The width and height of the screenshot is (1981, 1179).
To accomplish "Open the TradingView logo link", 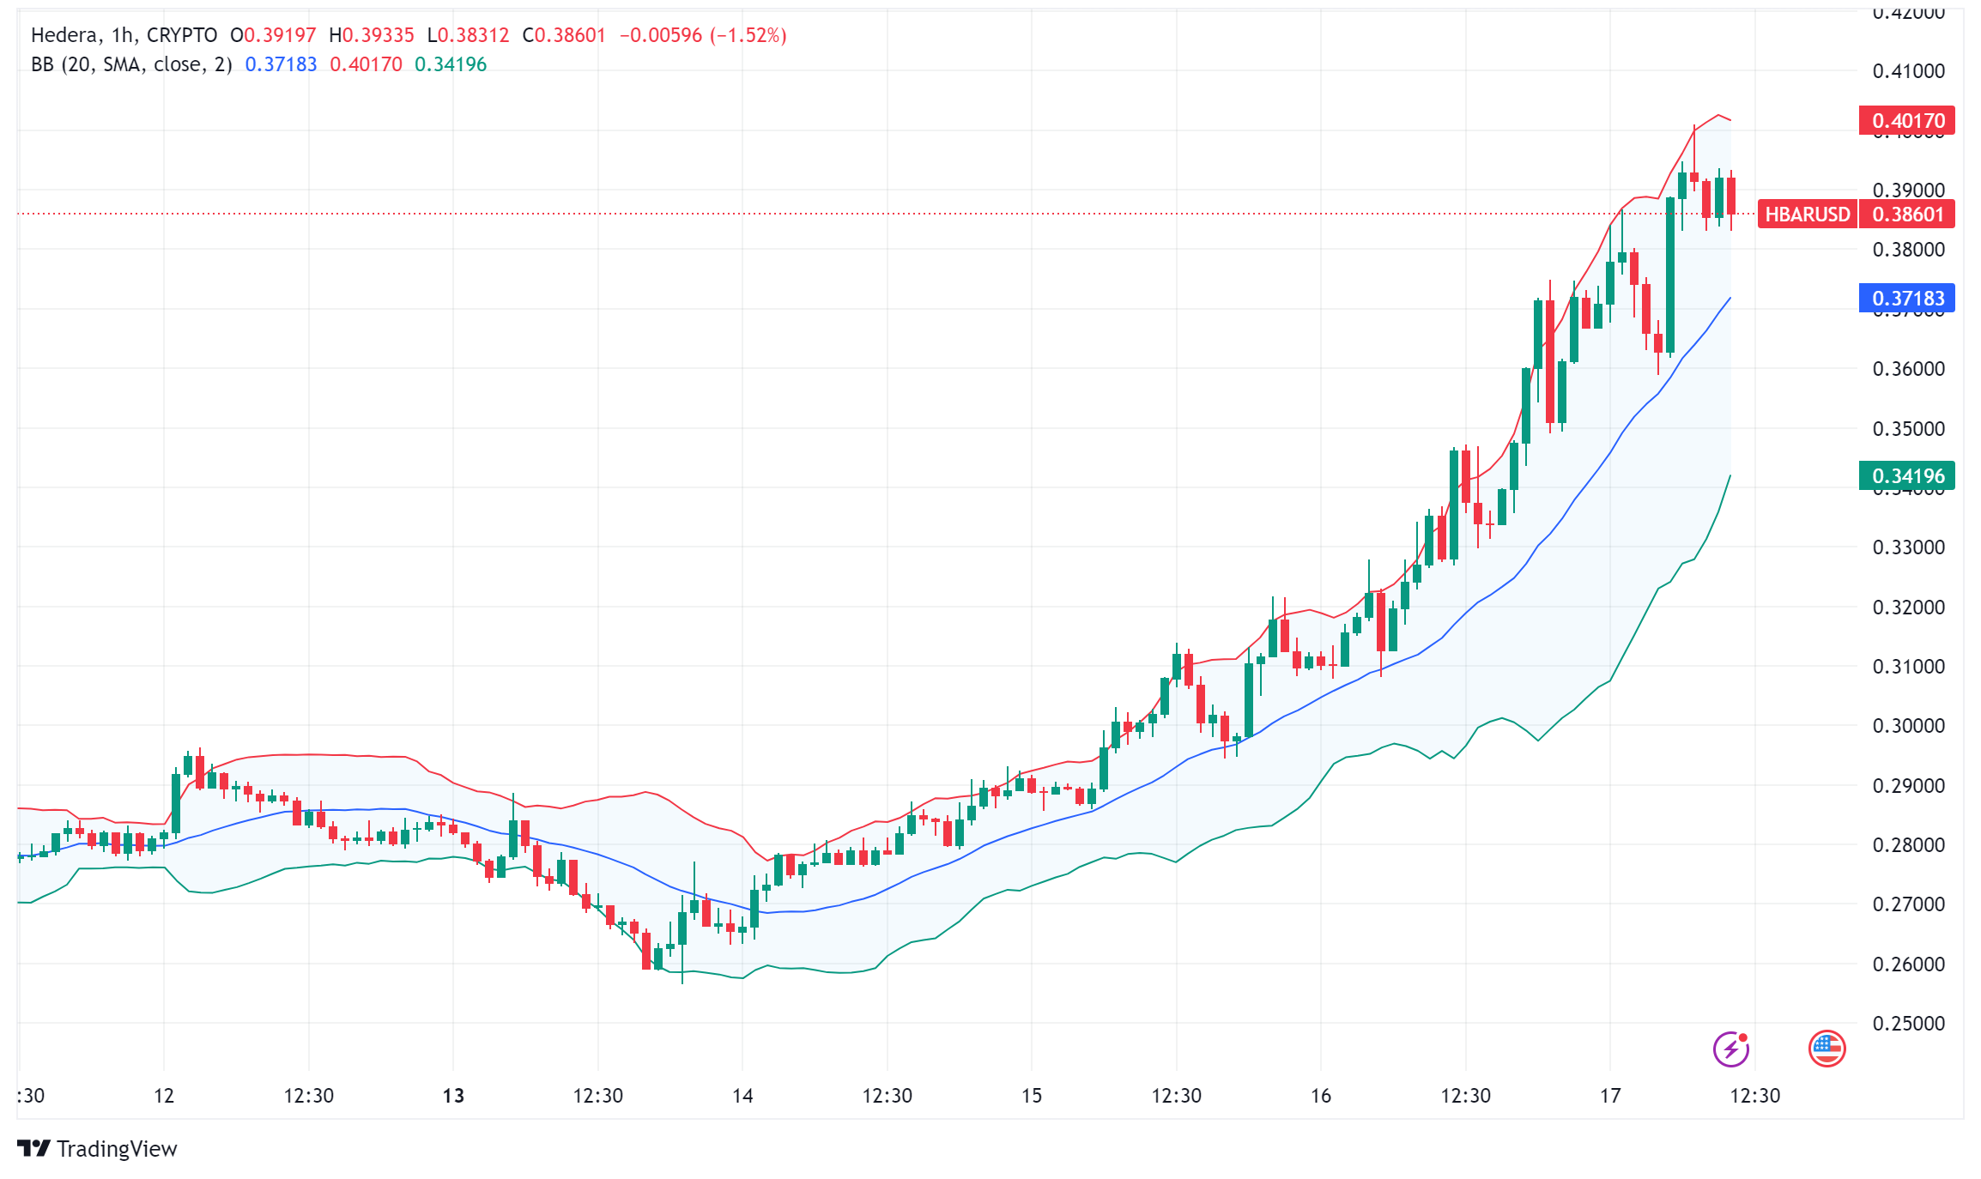I will [97, 1148].
